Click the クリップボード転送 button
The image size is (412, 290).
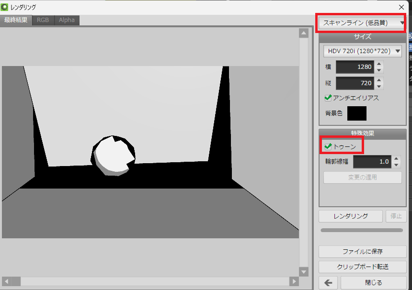[362, 267]
